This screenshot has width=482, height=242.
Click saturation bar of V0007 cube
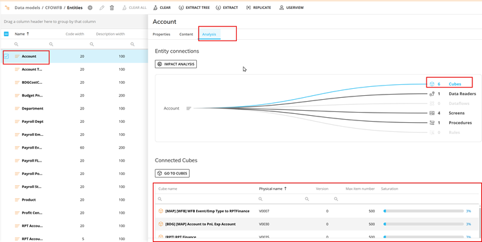point(423,211)
